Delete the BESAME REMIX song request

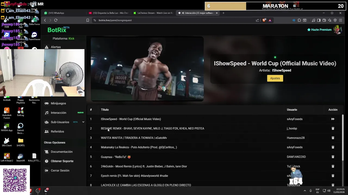(x=333, y=128)
